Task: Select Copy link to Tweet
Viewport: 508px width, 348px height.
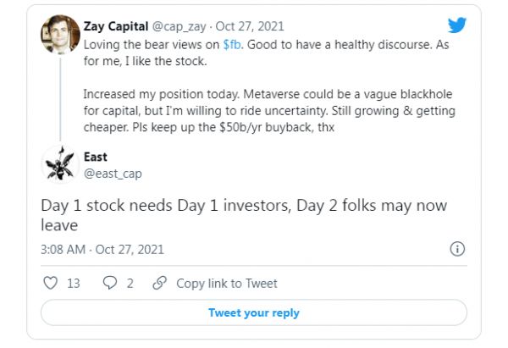Action: pos(226,284)
